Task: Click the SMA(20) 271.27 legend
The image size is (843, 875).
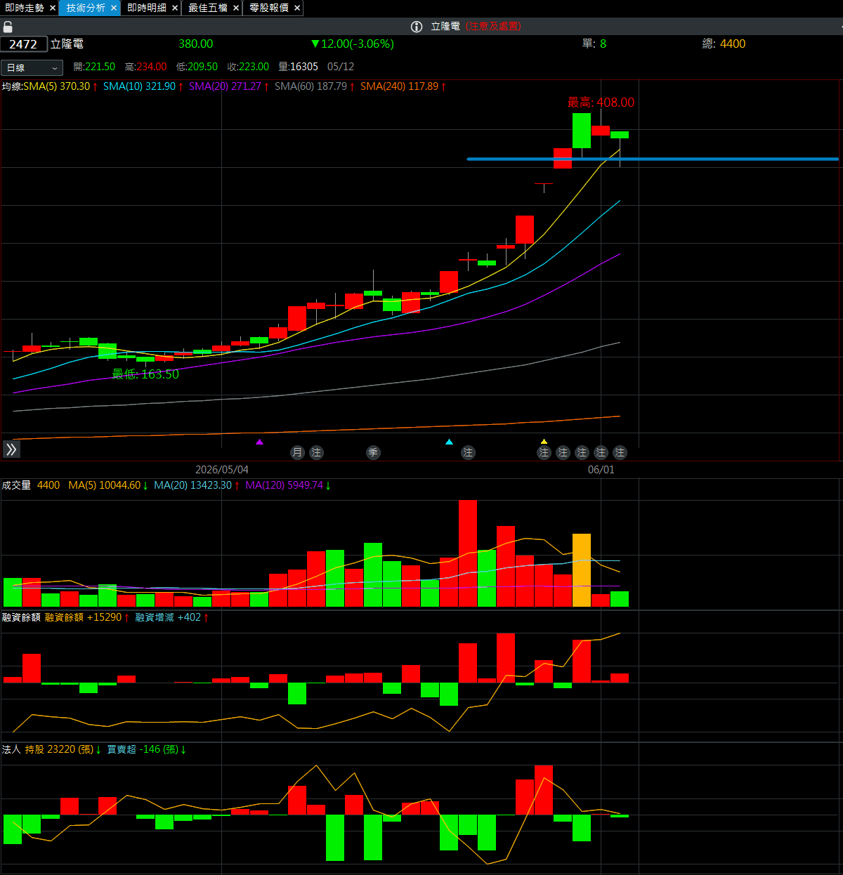Action: click(229, 86)
